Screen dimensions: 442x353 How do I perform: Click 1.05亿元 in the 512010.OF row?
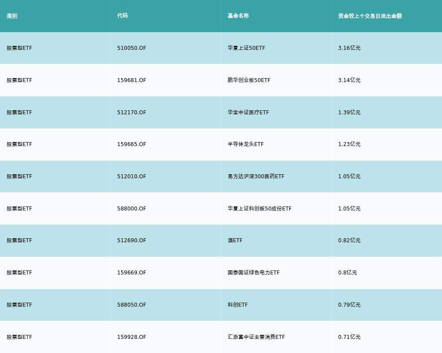[x=349, y=176]
